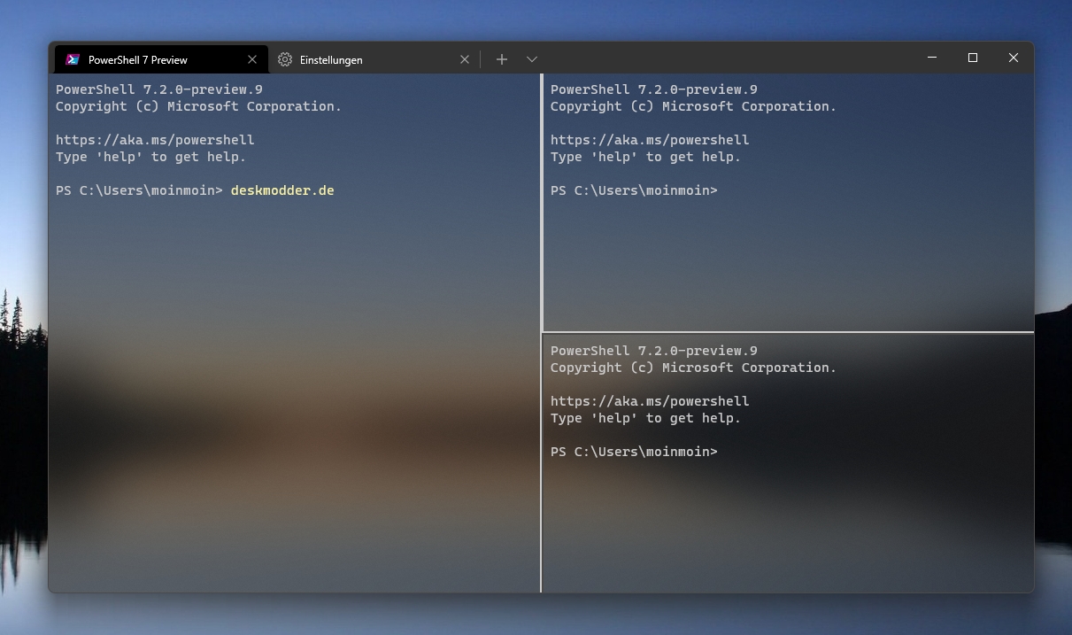Close the Windows Terminal window
Viewport: 1072px width, 635px height.
point(1014,58)
